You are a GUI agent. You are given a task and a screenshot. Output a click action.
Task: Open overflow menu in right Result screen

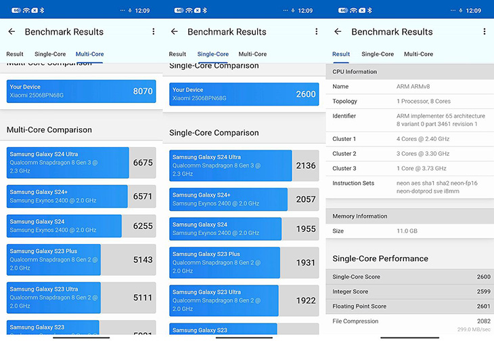click(485, 32)
